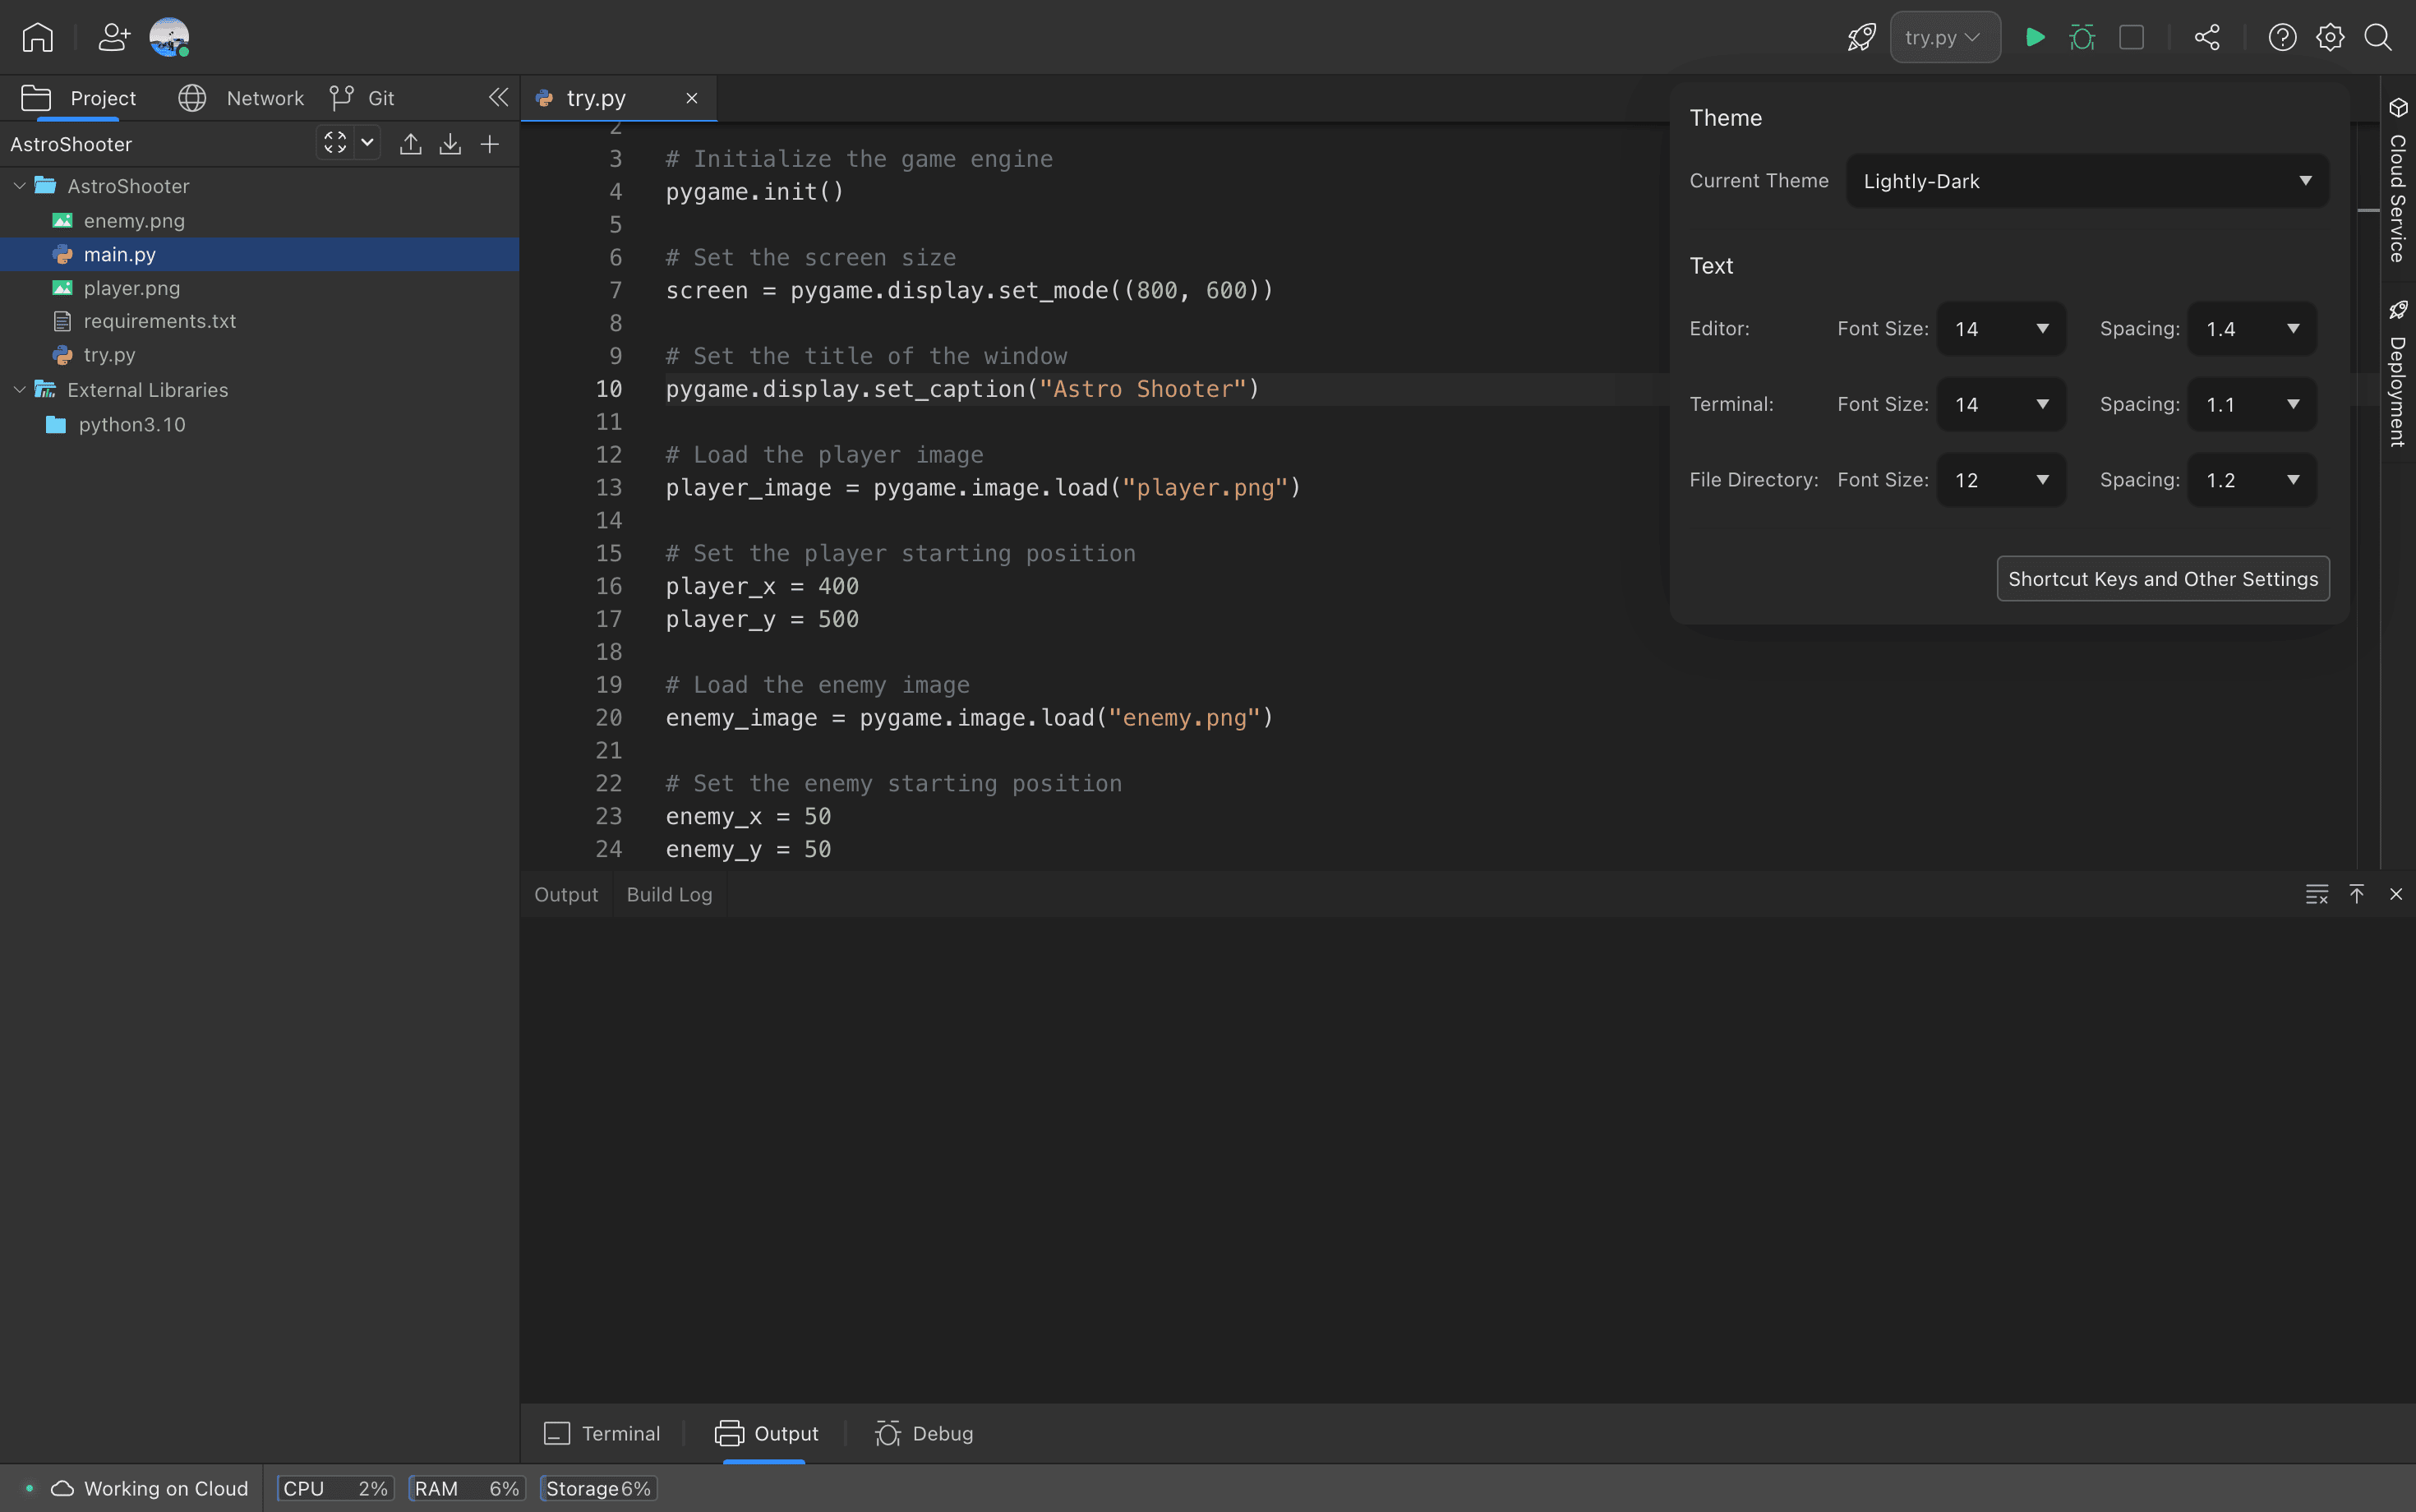Click the rocket deploy icon in toolbar
2416x1512 pixels.
1861,37
